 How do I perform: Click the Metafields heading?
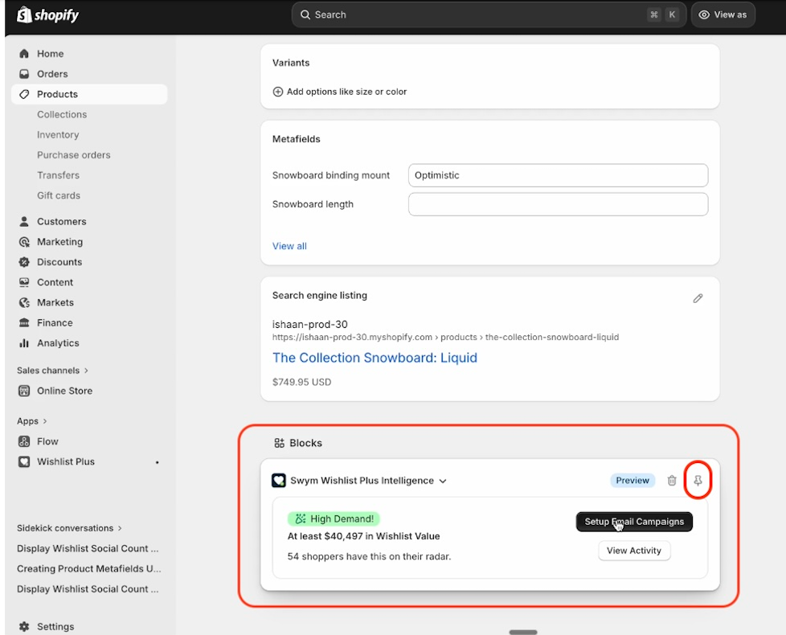tap(297, 139)
